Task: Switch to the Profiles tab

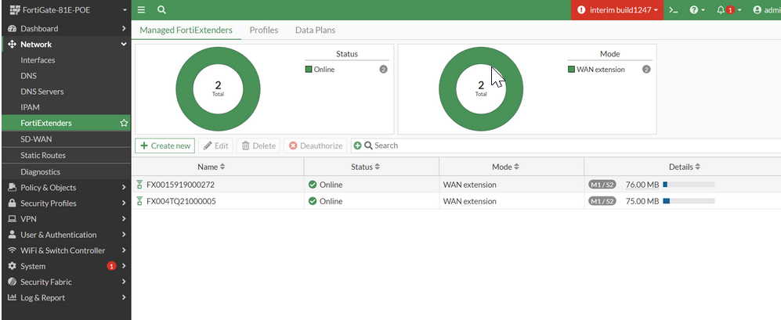Action: (264, 30)
